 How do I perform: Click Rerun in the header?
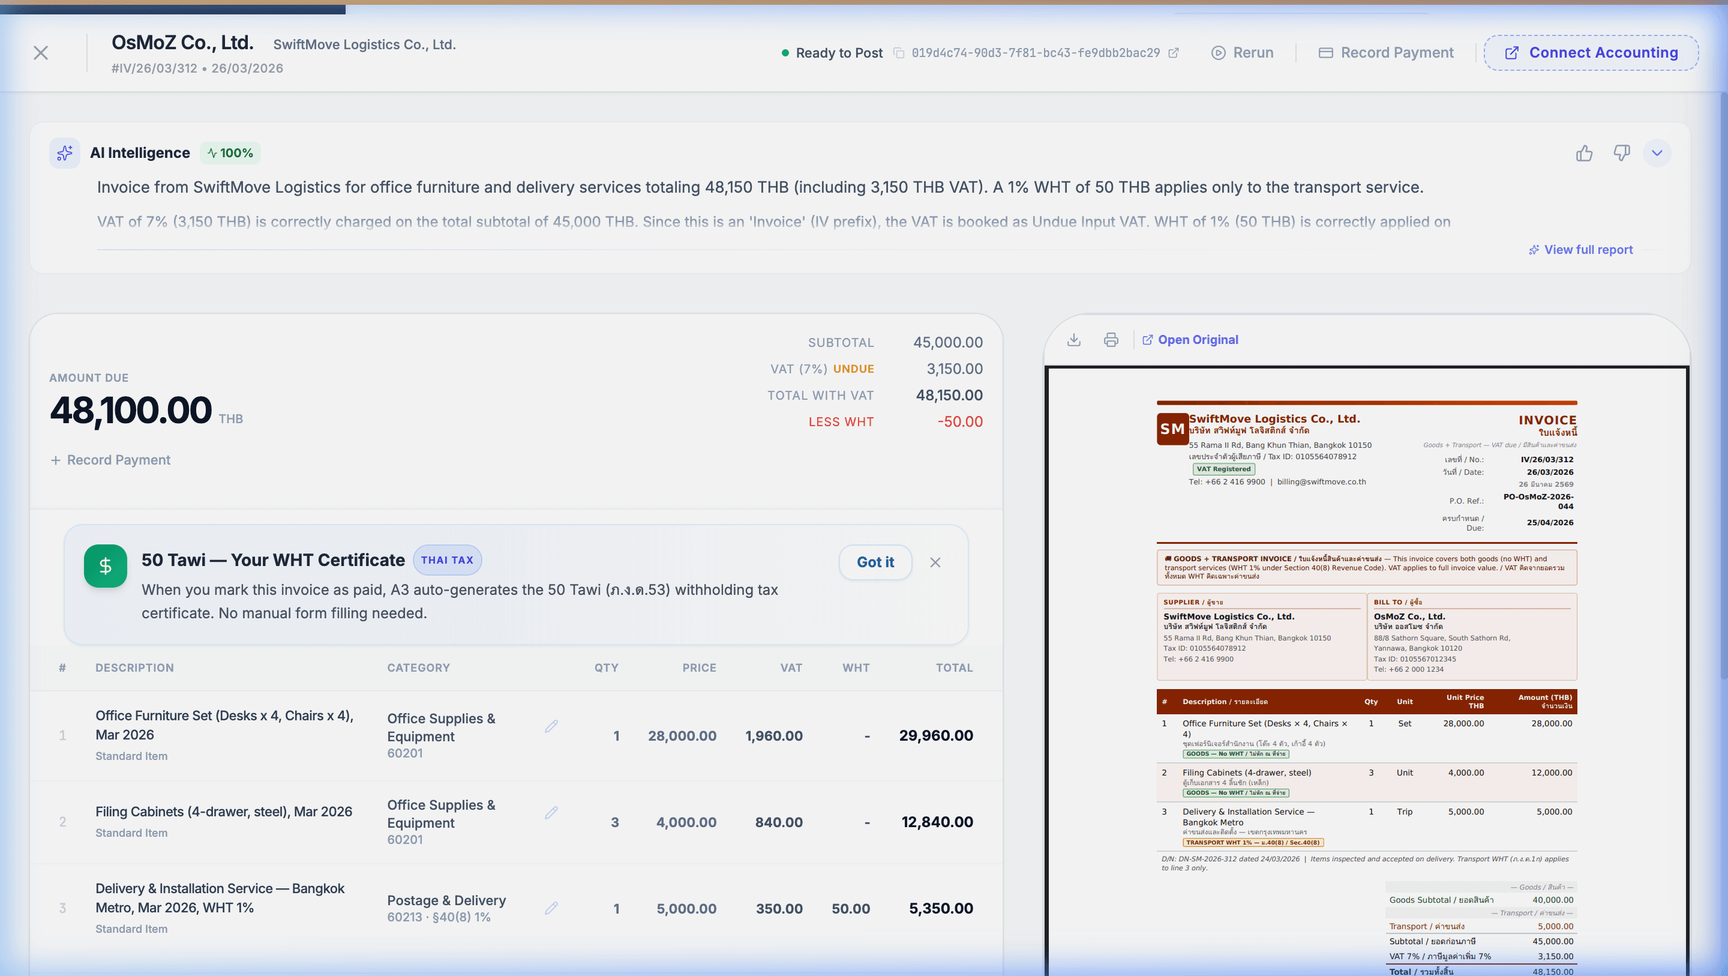click(1243, 53)
